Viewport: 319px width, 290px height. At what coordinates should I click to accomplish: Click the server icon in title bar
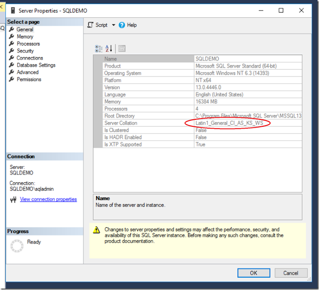[13, 10]
